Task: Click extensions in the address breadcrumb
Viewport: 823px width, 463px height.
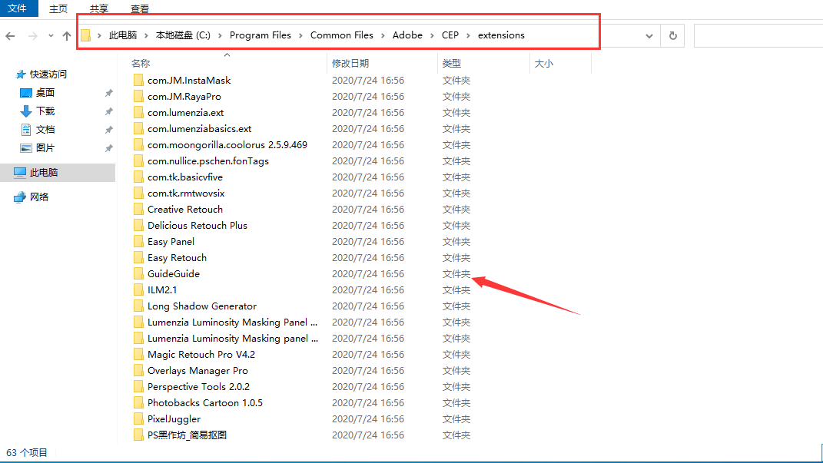Action: [501, 35]
